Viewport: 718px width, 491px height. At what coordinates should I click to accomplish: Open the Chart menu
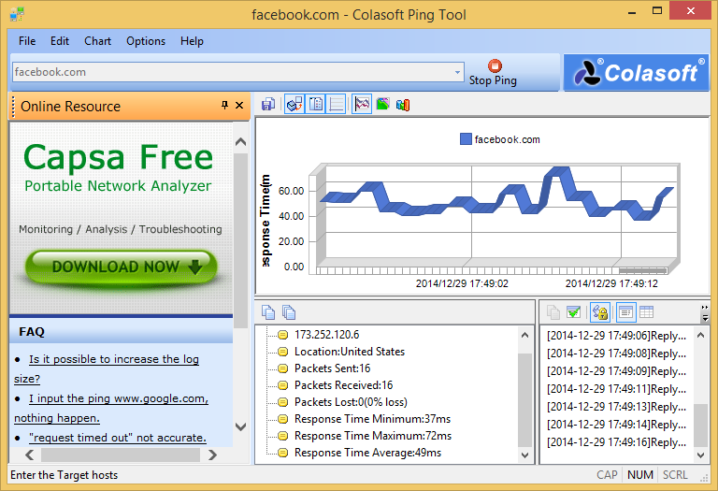click(x=97, y=41)
